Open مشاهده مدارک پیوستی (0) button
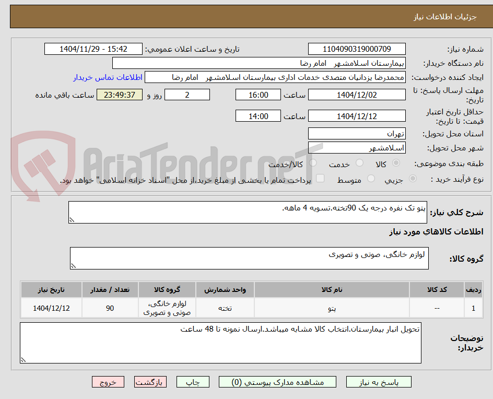This screenshot has height=399, width=493. tap(277, 382)
